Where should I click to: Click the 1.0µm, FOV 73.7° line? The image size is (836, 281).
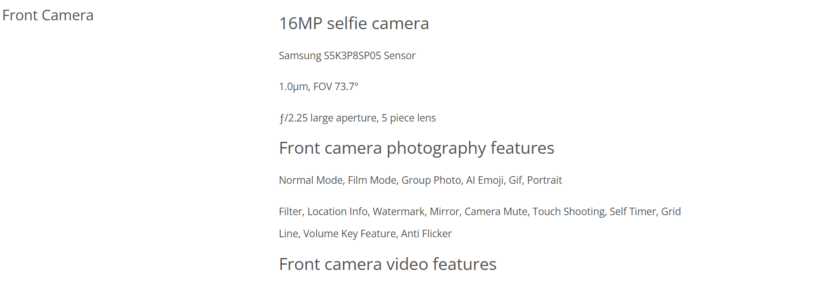318,87
